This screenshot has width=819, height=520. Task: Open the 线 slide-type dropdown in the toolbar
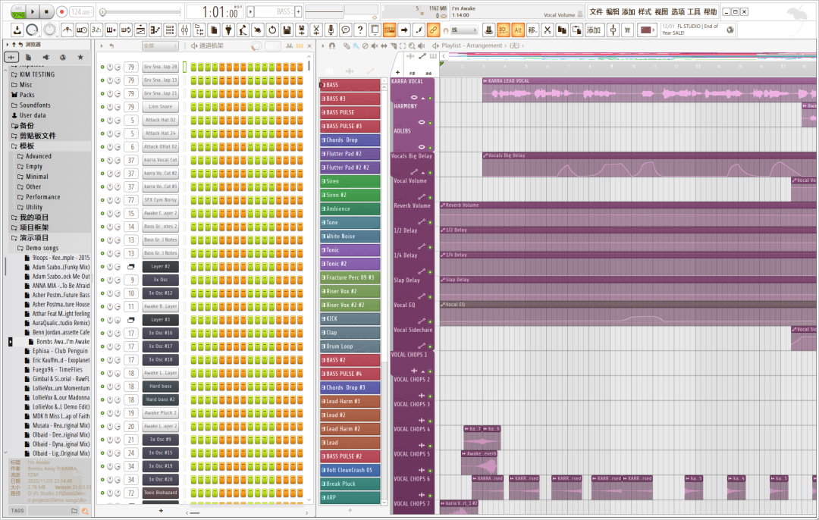tap(463, 30)
